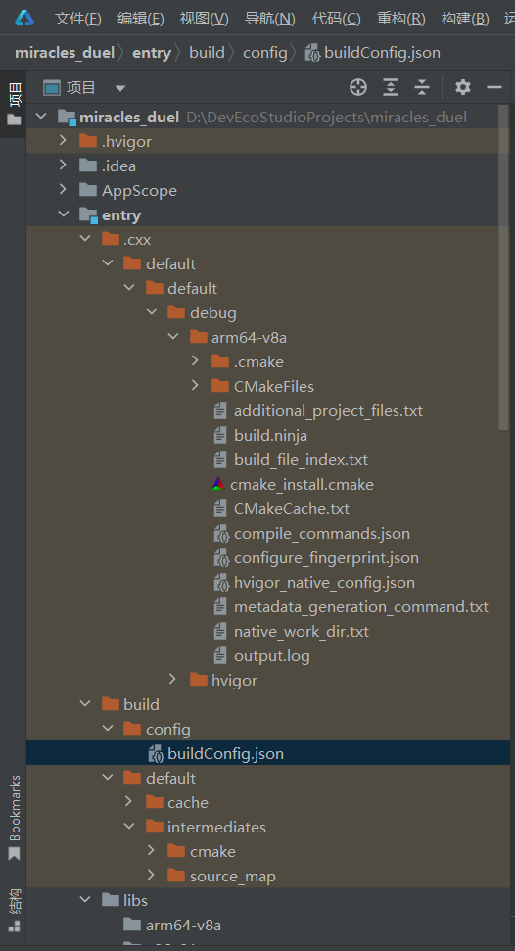Expand the .hvigor folder
The height and width of the screenshot is (951, 515).
(63, 141)
